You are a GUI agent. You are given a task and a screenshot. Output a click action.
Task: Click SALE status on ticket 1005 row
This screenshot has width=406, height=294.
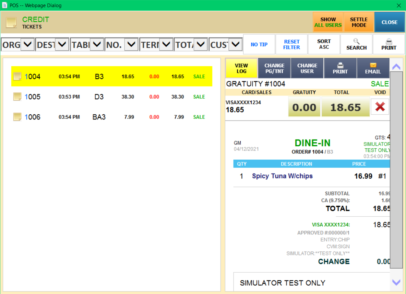pyautogui.click(x=199, y=97)
